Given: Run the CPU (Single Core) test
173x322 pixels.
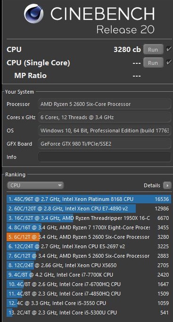Looking at the screenshot, I should (x=153, y=62).
